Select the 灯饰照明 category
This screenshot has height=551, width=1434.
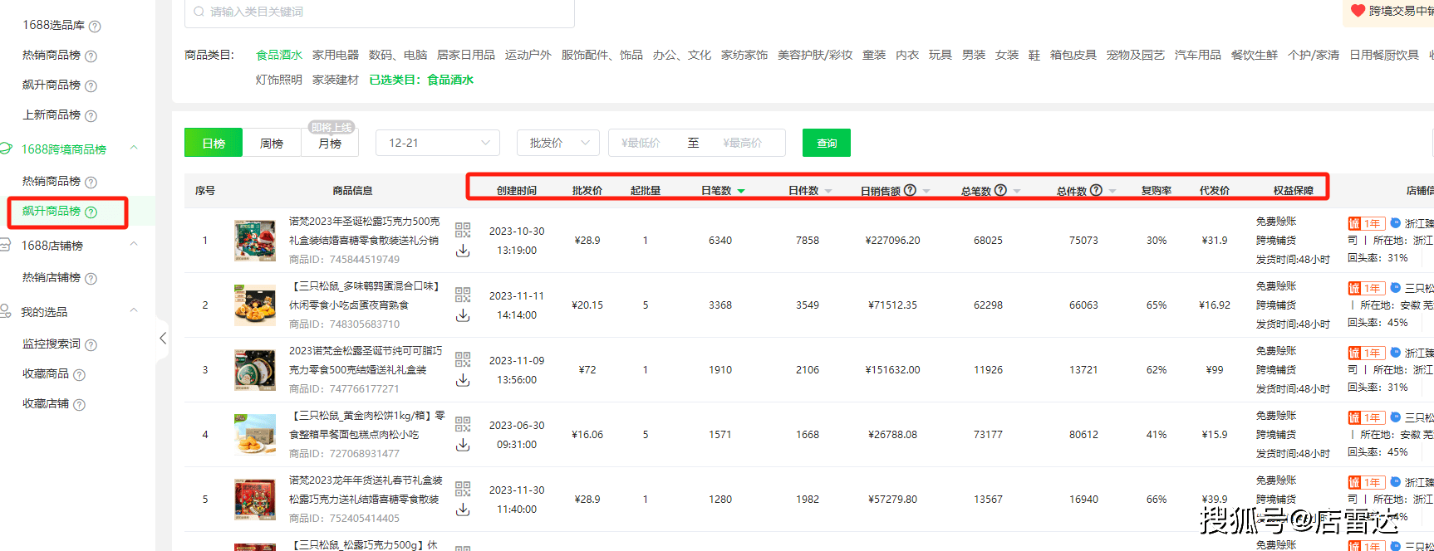point(279,80)
